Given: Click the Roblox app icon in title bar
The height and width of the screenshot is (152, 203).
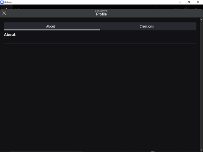Looking at the screenshot, I should [x=2, y=2].
